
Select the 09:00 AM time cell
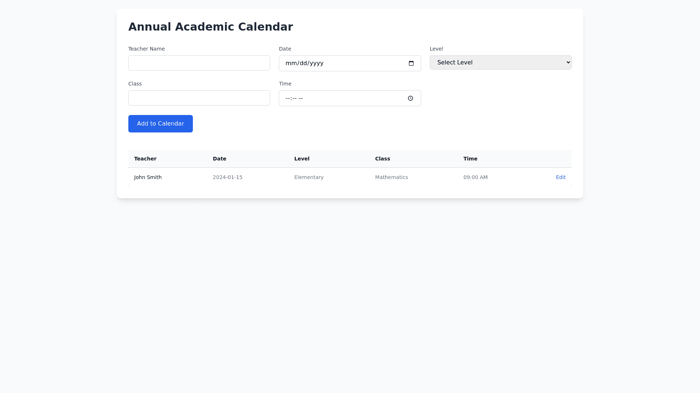[475, 177]
